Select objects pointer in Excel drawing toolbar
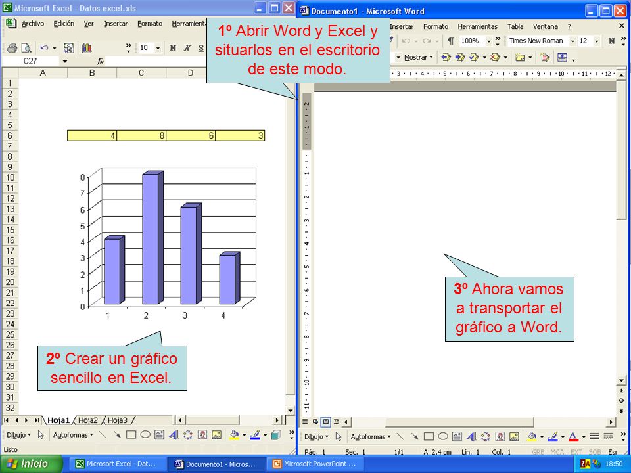 (41, 435)
